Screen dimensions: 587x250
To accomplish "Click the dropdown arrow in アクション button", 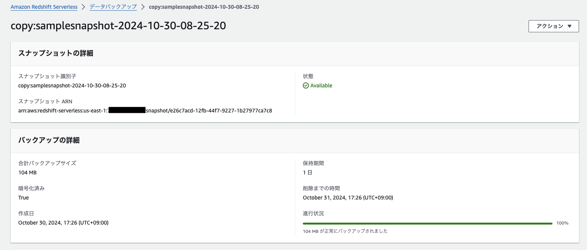I will pyautogui.click(x=569, y=26).
